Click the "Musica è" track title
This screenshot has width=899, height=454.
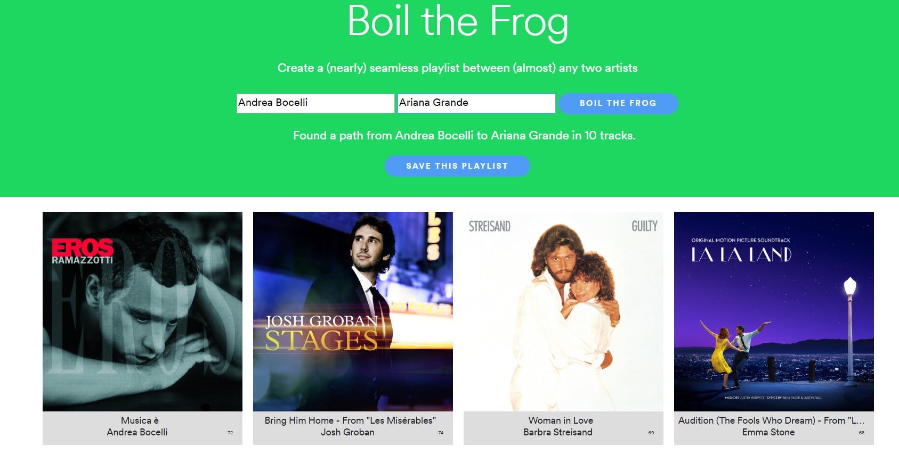click(140, 420)
